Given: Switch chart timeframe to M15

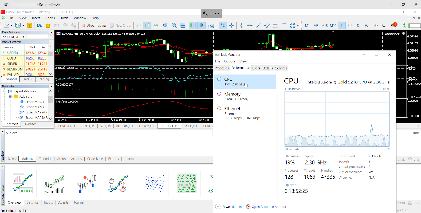Looking at the screenshot, I should [324, 26].
